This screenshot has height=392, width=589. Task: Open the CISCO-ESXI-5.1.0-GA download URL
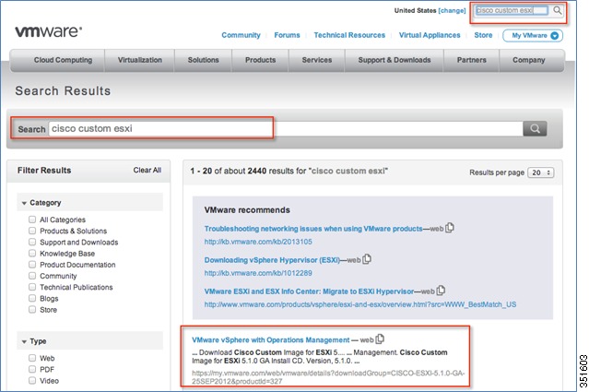pos(328,377)
